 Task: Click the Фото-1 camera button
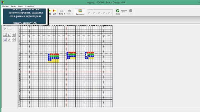click(x=62, y=12)
